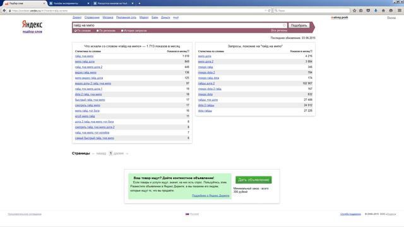Click the Яндекс logo
The width and height of the screenshot is (404, 227).
pyautogui.click(x=32, y=25)
